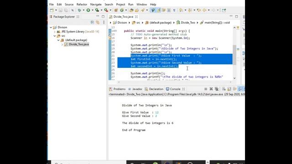The height and width of the screenshot is (164, 292).
Task: Click the Open Type toolbar icon
Action: tap(131, 10)
